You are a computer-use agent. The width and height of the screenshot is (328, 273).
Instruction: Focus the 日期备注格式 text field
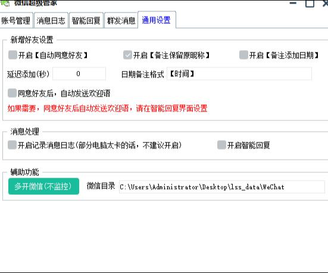click(239, 74)
